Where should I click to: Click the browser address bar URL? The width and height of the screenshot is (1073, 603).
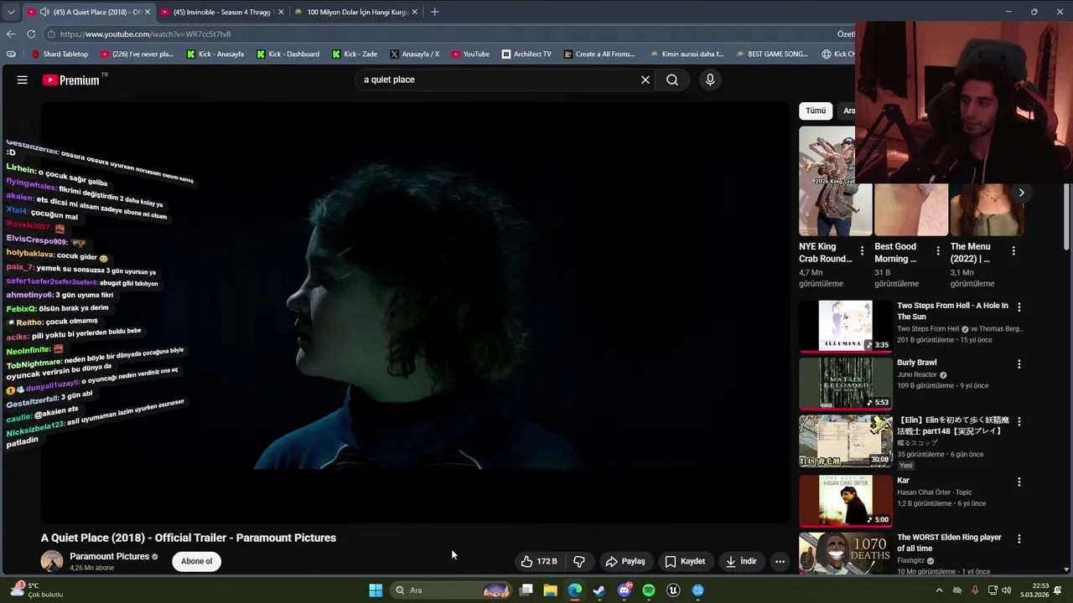[x=145, y=33]
